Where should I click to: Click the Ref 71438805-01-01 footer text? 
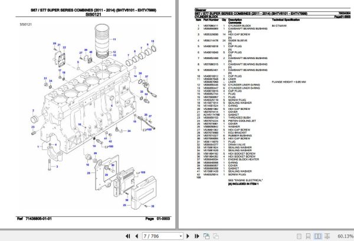34,219
